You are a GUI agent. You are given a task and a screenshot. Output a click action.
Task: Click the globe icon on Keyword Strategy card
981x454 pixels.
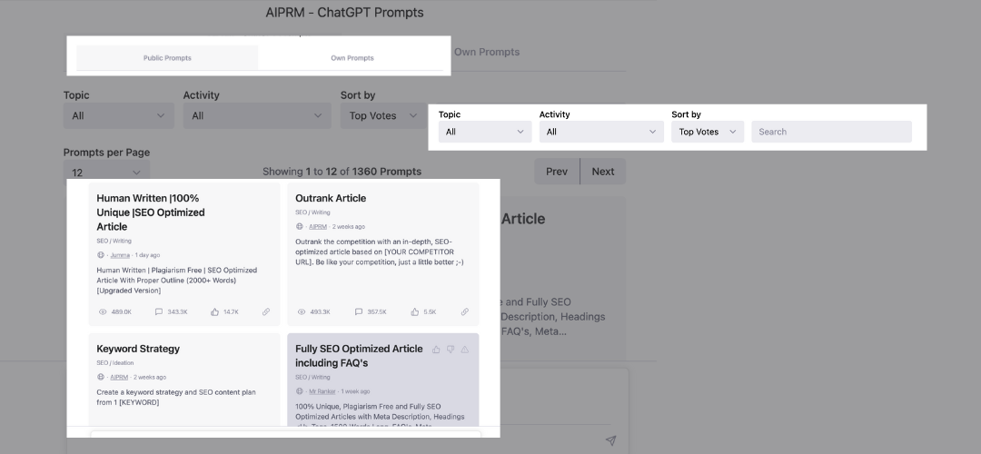click(101, 377)
